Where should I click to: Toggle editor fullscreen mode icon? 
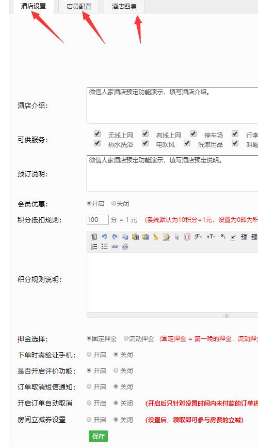click(x=187, y=236)
